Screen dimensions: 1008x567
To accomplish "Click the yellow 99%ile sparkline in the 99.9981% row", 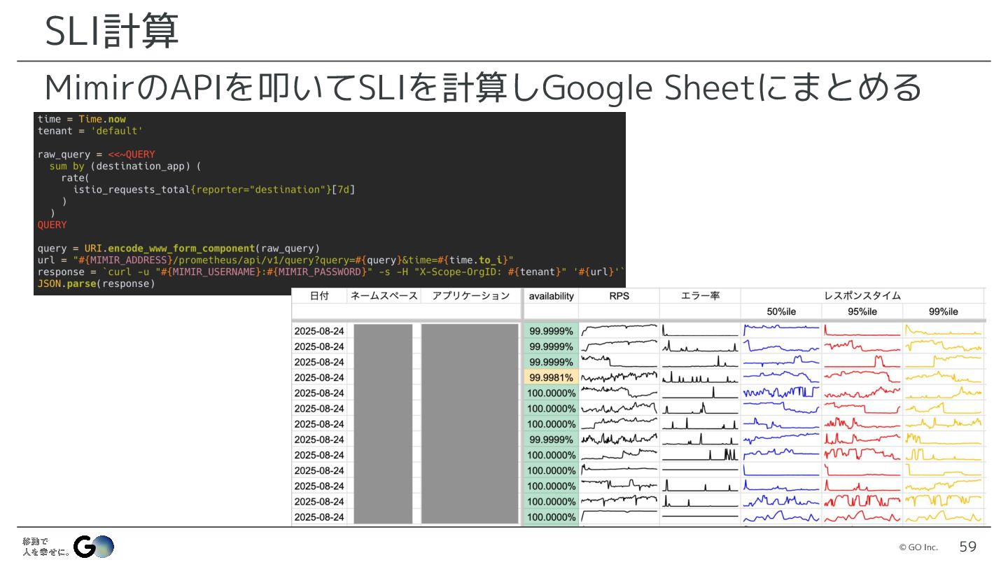I will click(943, 377).
